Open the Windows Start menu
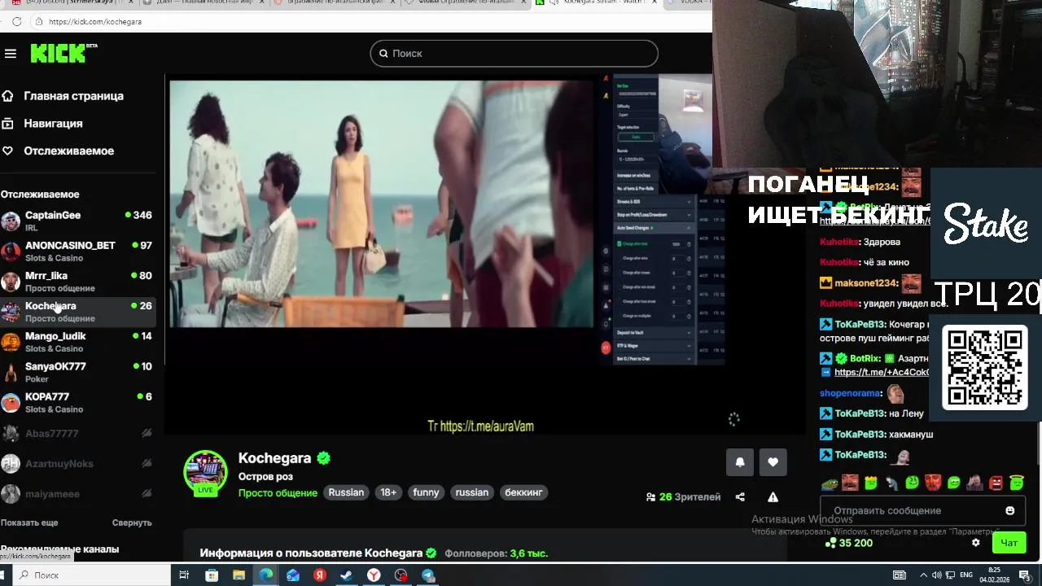The image size is (1042, 586). click(x=1, y=575)
